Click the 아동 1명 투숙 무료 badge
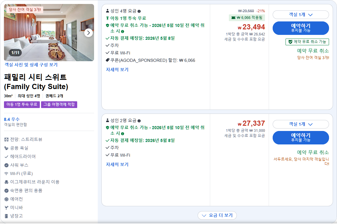Image resolution: width=337 pixels, height=224 pixels. 21,104
